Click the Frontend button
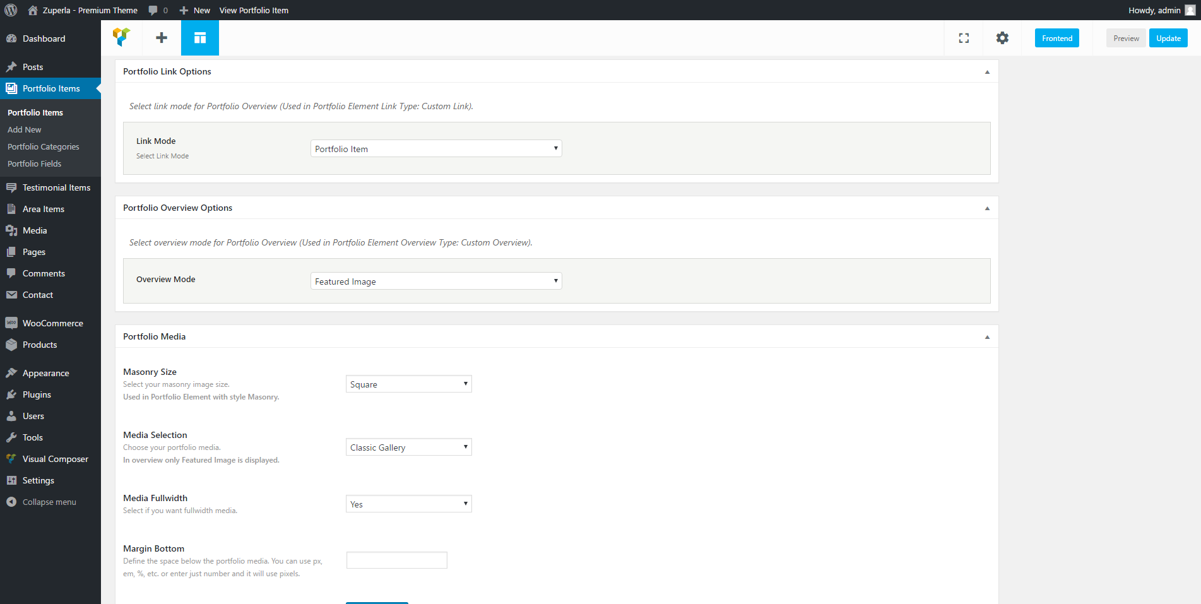Image resolution: width=1201 pixels, height=604 pixels. pyautogui.click(x=1057, y=38)
